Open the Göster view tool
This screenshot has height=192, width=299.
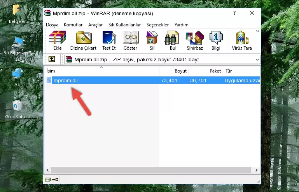[130, 40]
